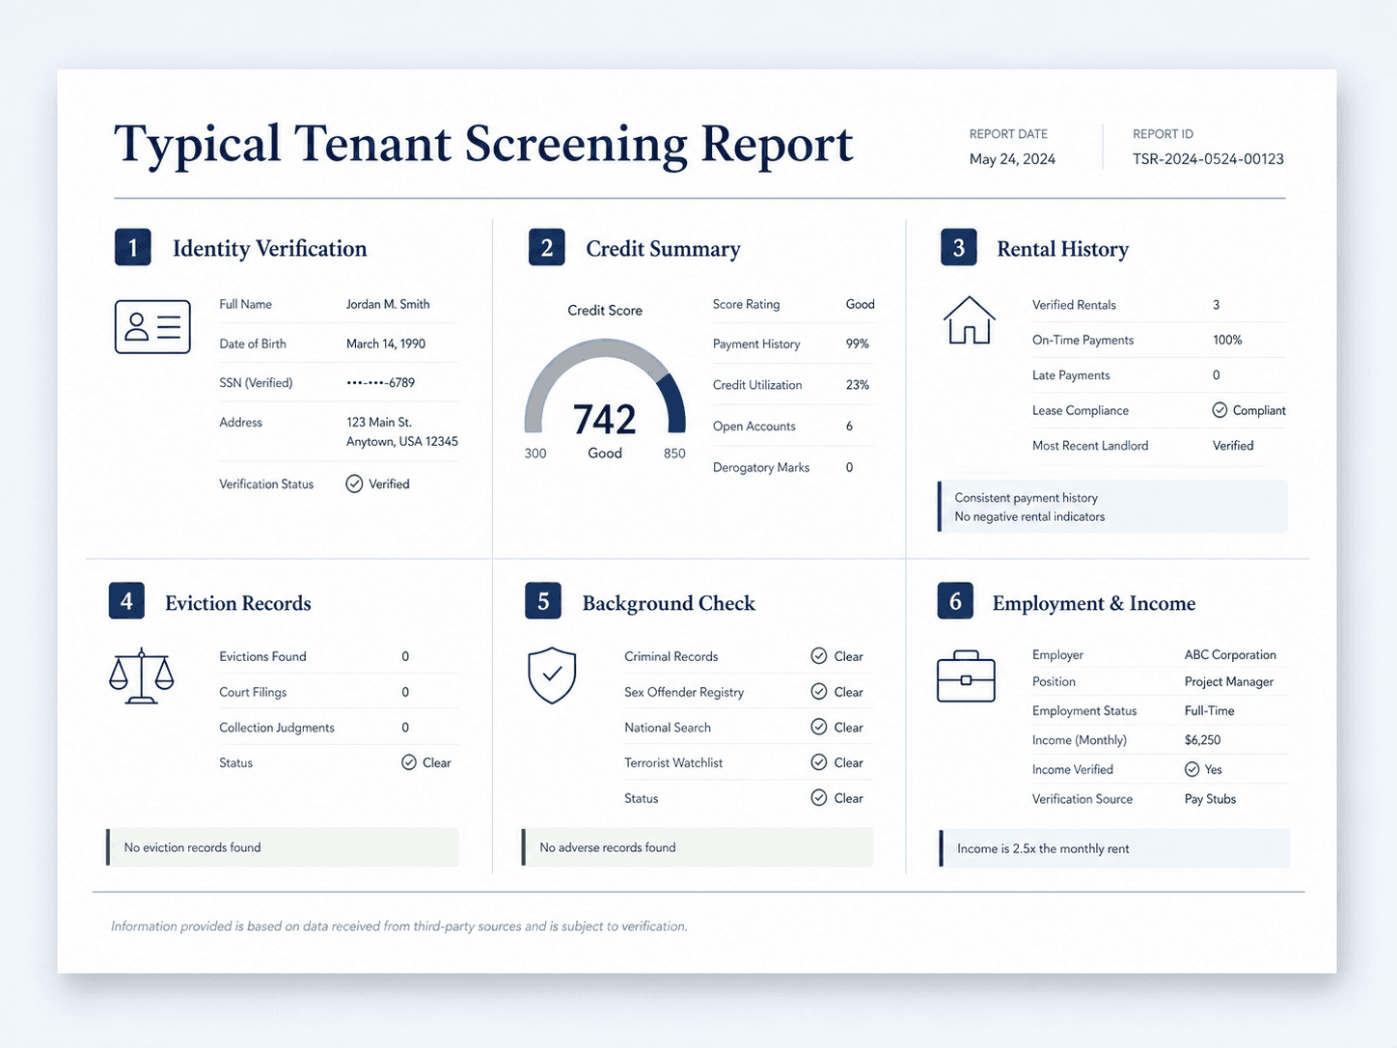Select the monthly income "$6,250"
This screenshot has width=1397, height=1048.
coord(1202,740)
